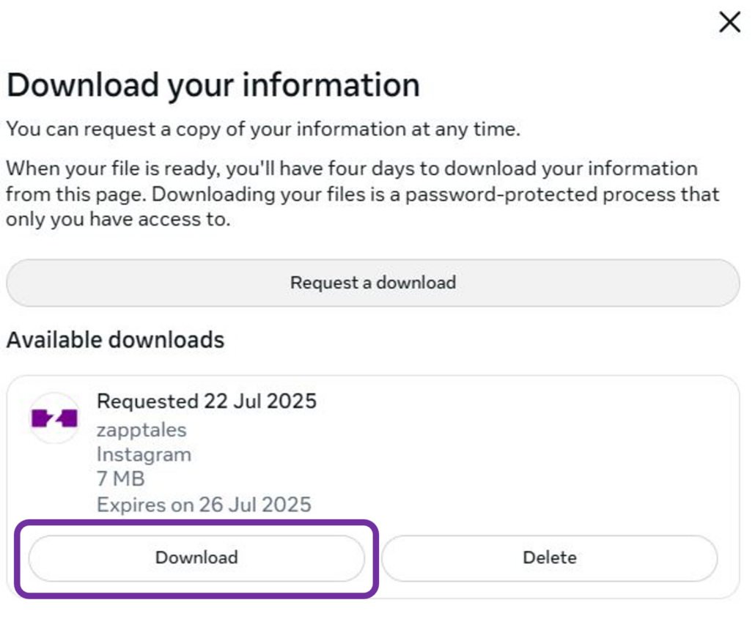Screen dimensions: 755x630
Task: Select the Download your information heading
Action: [213, 84]
